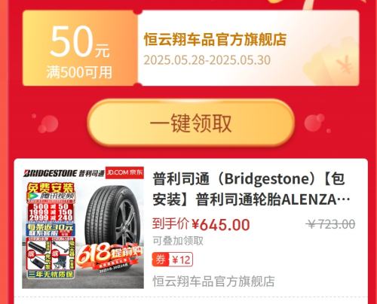This screenshot has height=304, width=377.
Task: Click the 到手价 ¥645.00 price
Action: click(201, 224)
